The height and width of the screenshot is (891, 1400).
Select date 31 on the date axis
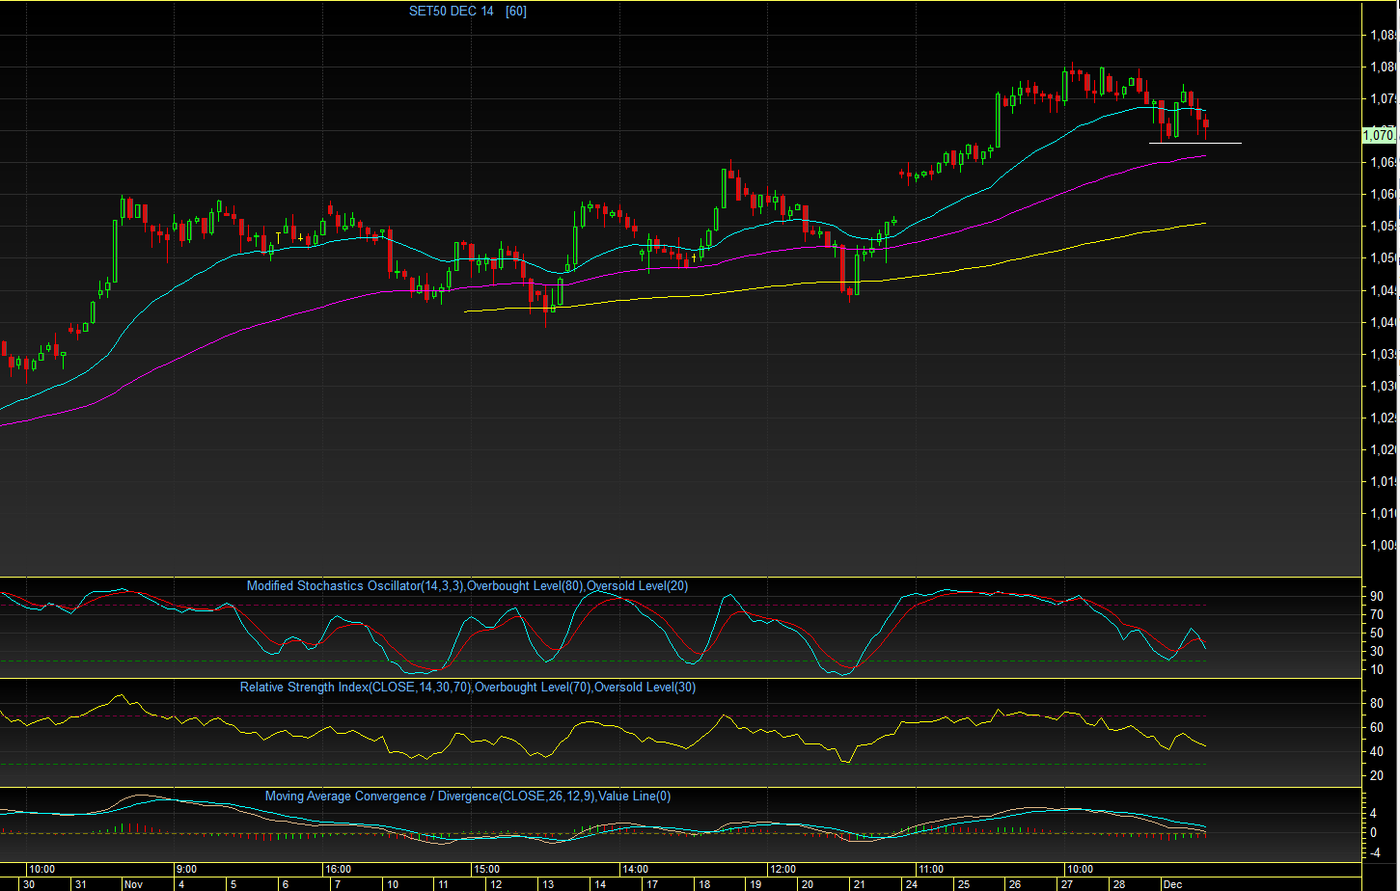coord(81,884)
